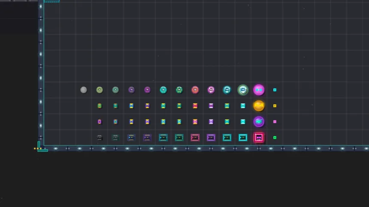Click the small green square in the bottom row
This screenshot has height=207, width=369.
coord(275,137)
